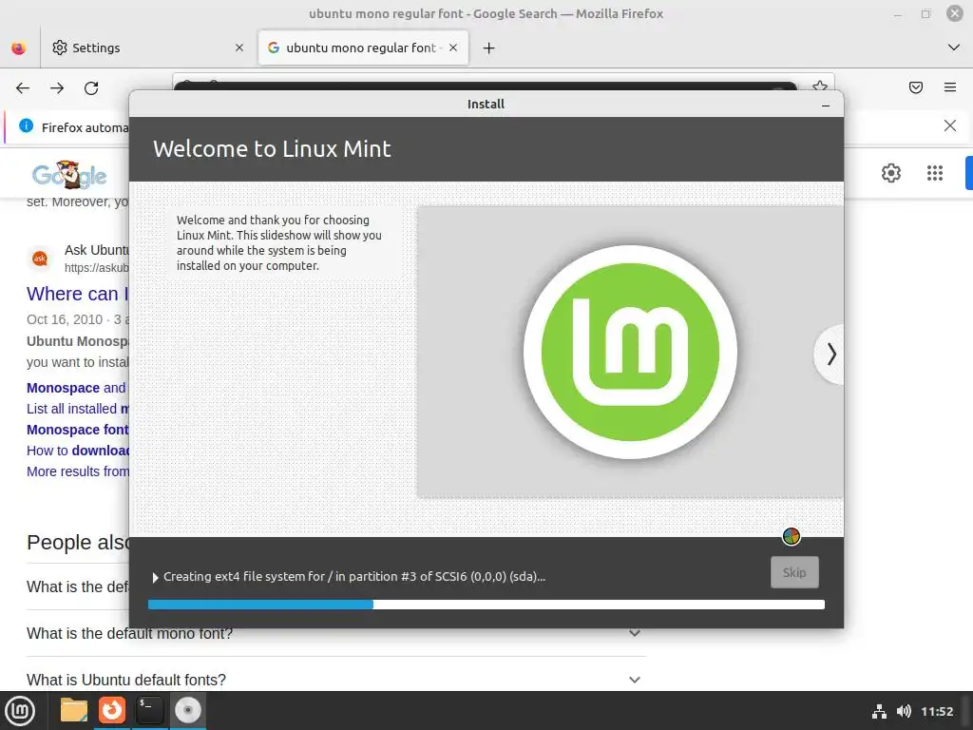Advance the installer slideshow with right chevron
The height and width of the screenshot is (730, 973).
pyautogui.click(x=830, y=355)
